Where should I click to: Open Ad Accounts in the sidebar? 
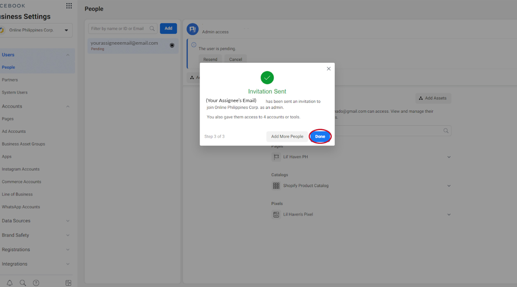coord(14,132)
